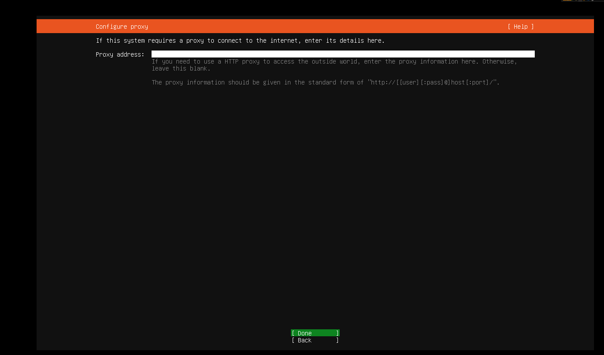The width and height of the screenshot is (604, 355).
Task: Click the circular icon in the top-right toolbar
Action: click(x=592, y=1)
